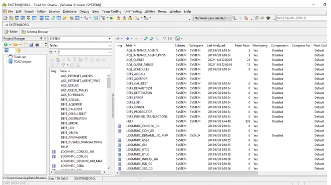Viewport: 331px width, 185px height.
Task: Click the yellow lightning bolt toolbar icon
Action: coord(65,18)
